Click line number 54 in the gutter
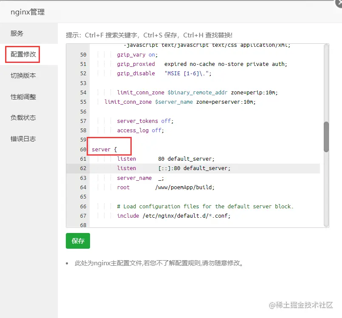342x318 pixels. click(83, 93)
